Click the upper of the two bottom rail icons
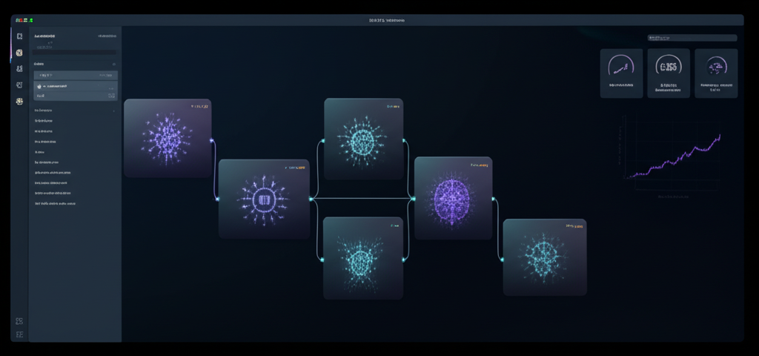This screenshot has height=356, width=759. pos(19,321)
